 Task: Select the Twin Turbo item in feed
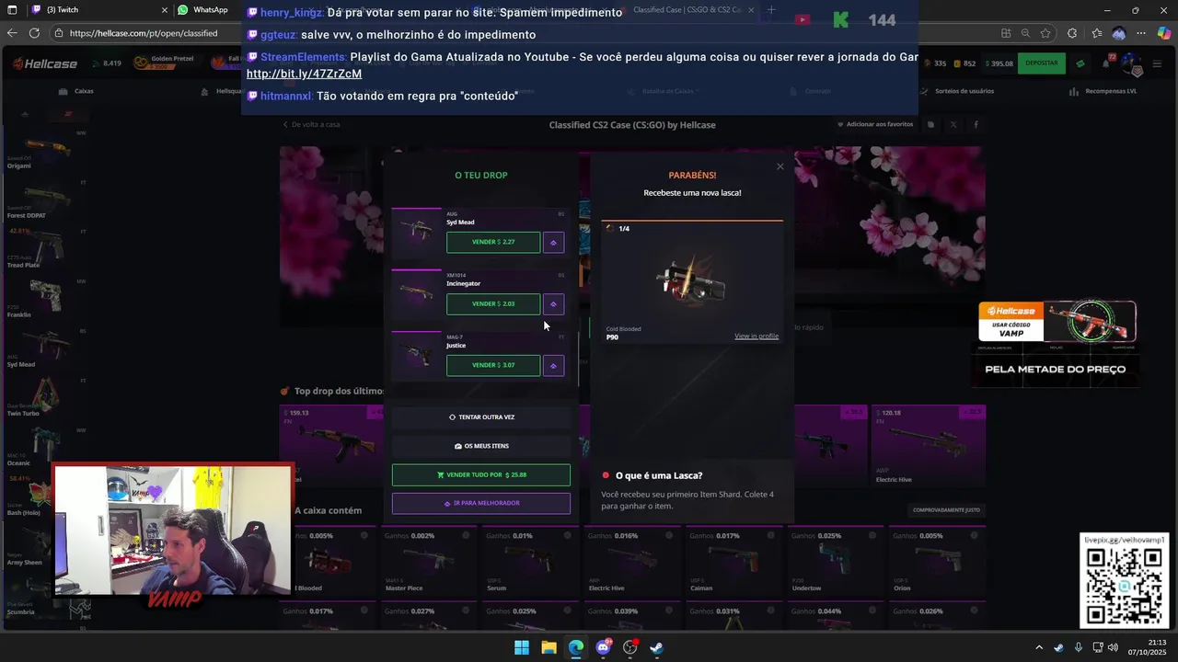point(46,399)
